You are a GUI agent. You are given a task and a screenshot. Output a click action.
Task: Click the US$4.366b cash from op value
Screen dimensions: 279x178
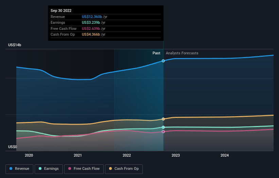click(x=91, y=35)
